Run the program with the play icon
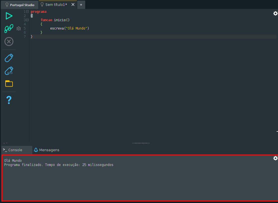The image size is (278, 203). tap(9, 16)
